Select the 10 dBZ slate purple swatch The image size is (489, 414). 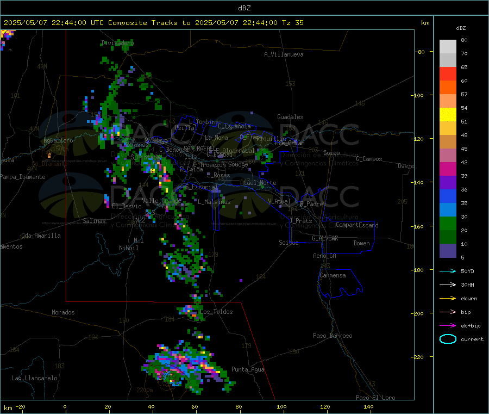[x=448, y=251]
